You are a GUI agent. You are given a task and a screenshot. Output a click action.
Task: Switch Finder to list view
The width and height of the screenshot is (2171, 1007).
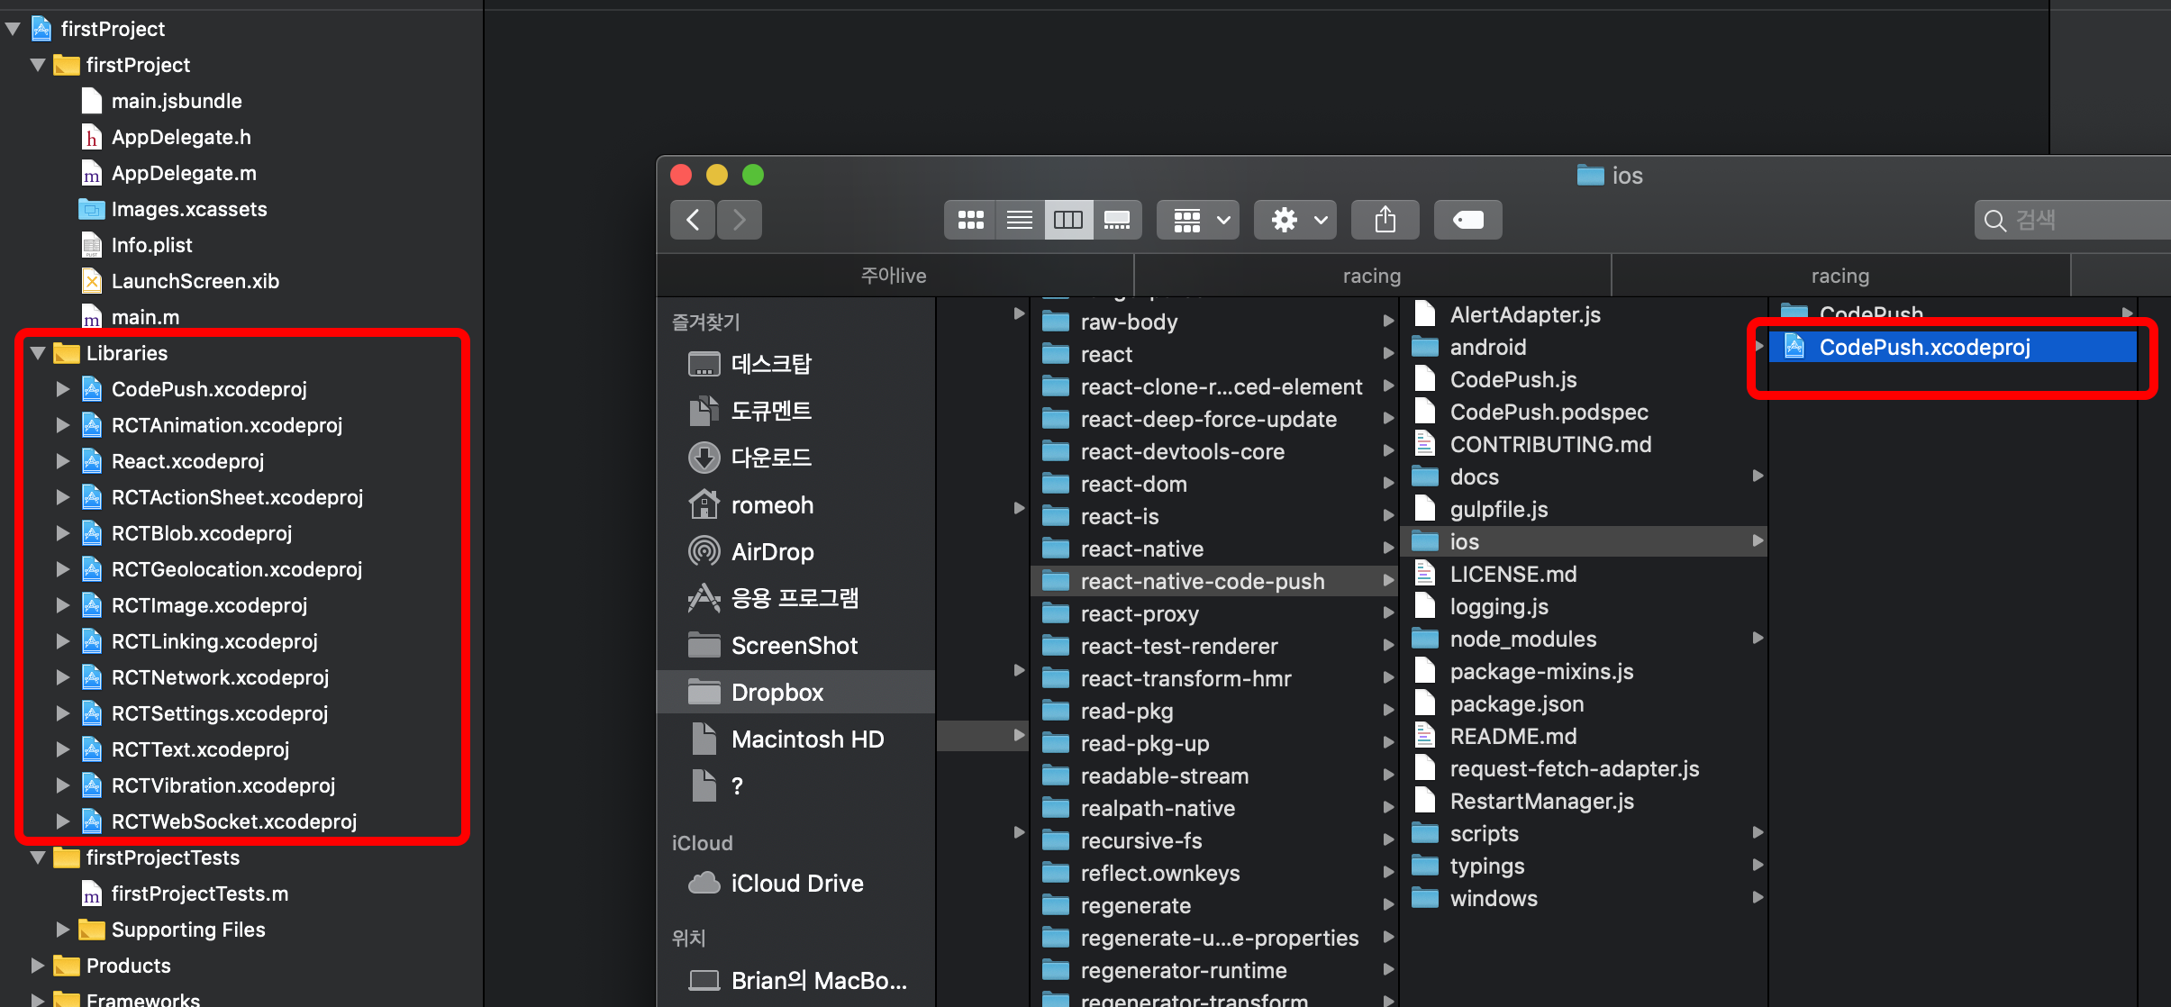pos(1019,220)
